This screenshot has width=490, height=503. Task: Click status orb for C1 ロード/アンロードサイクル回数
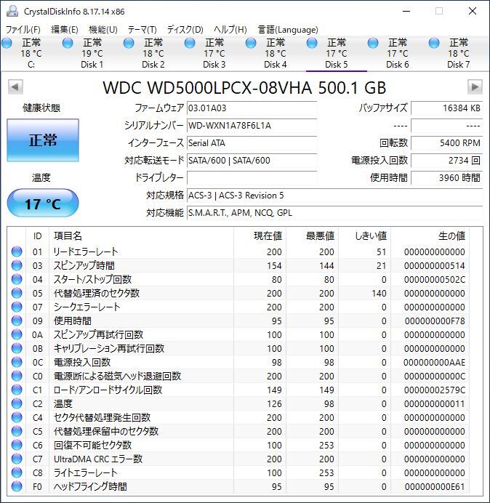pos(17,390)
